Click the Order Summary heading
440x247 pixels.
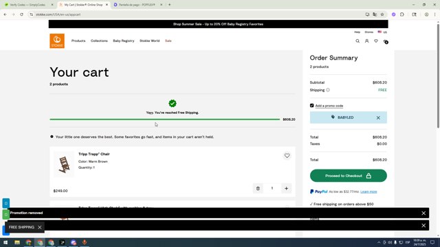pos(333,58)
